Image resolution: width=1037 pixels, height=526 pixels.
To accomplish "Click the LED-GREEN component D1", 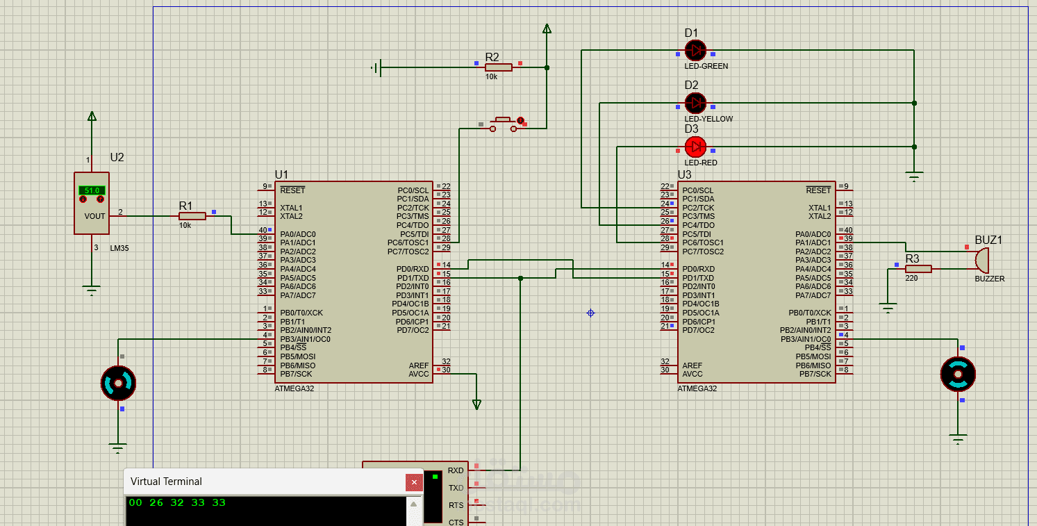I will pyautogui.click(x=695, y=50).
